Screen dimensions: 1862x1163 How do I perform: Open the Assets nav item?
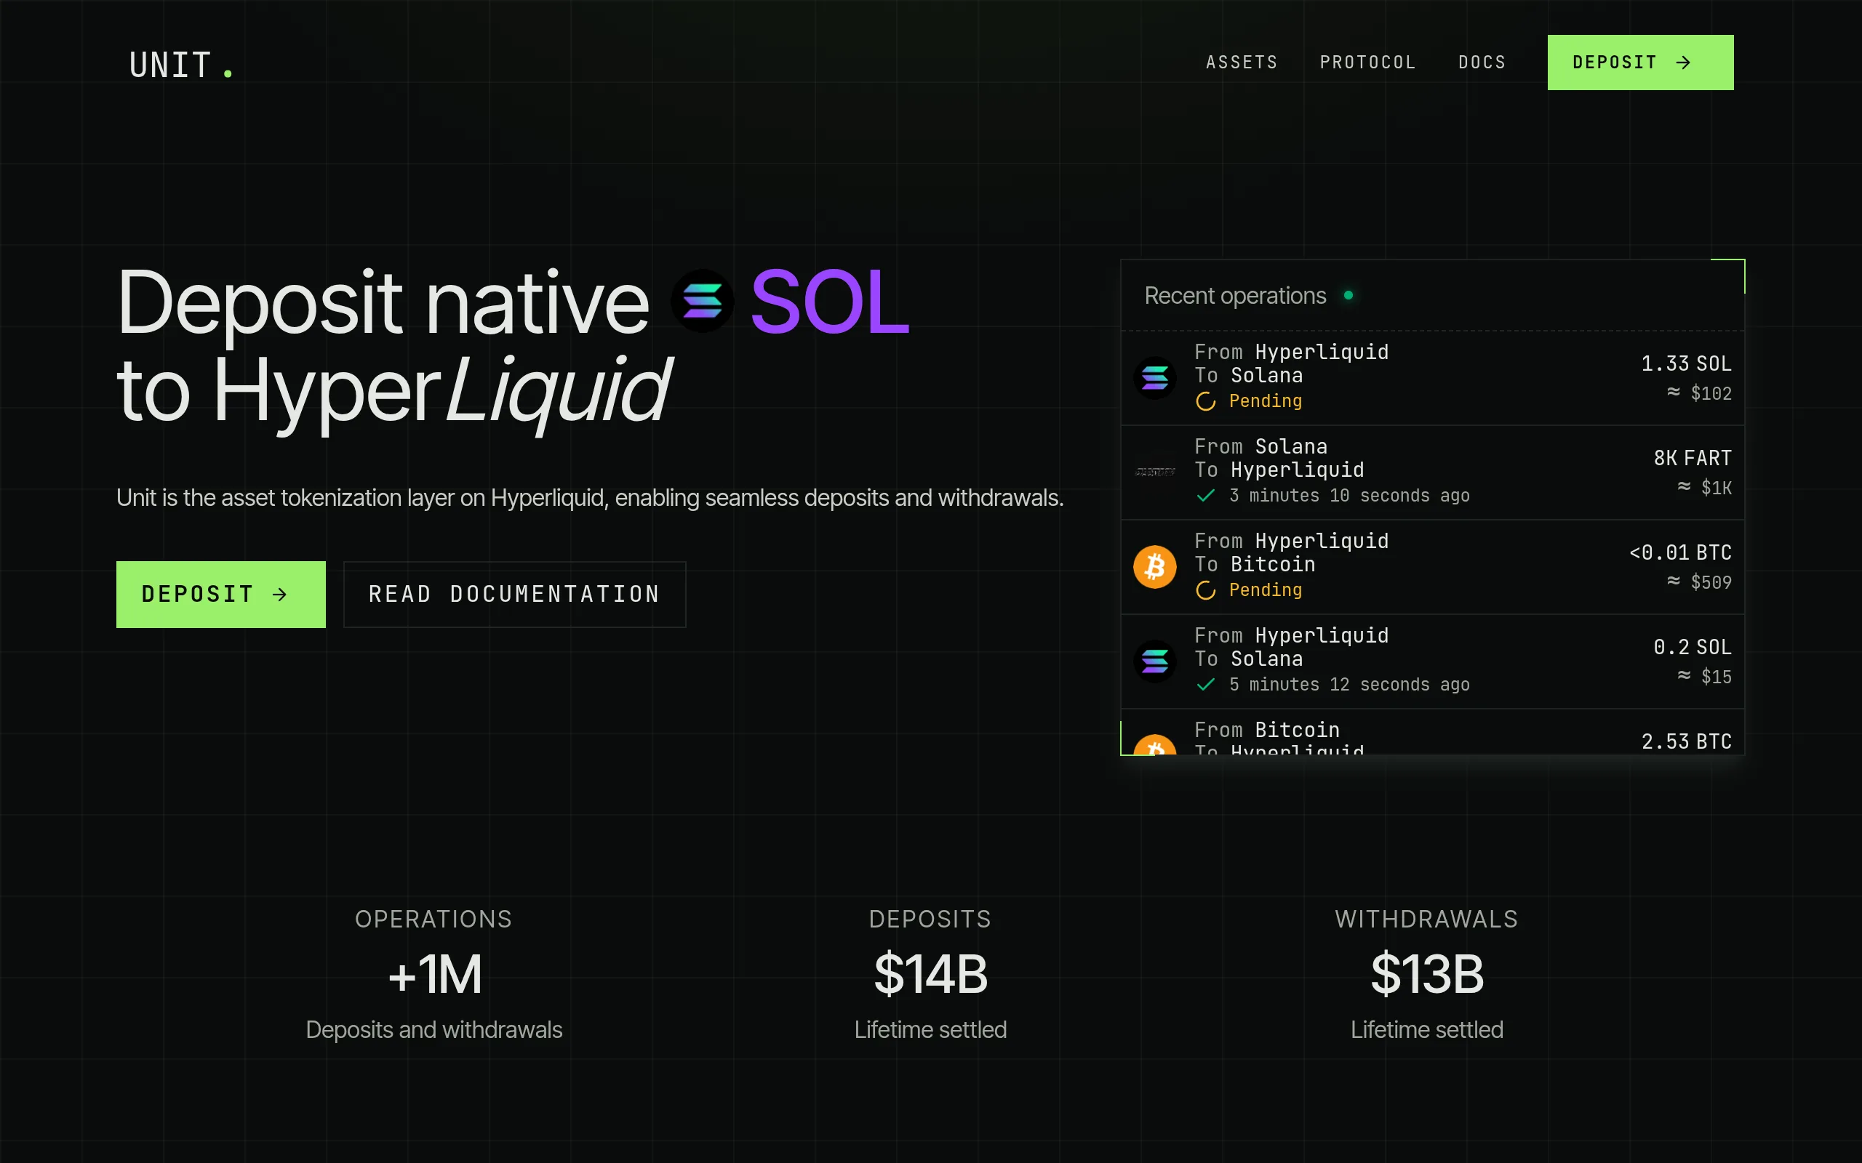pyautogui.click(x=1241, y=63)
